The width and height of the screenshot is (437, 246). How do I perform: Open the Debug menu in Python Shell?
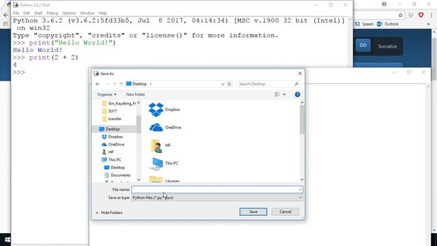52,13
